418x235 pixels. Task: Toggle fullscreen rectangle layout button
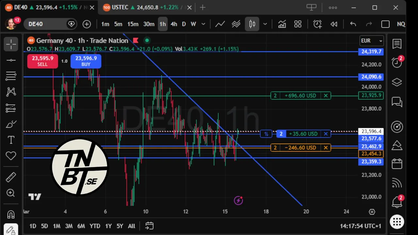pyautogui.click(x=385, y=24)
